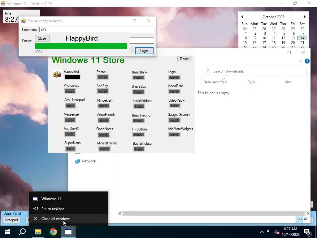Choose Close all windows
The width and height of the screenshot is (317, 238).
coord(68,218)
